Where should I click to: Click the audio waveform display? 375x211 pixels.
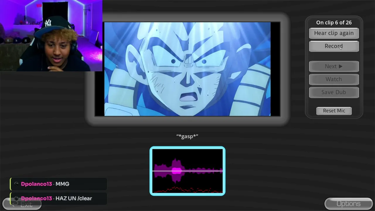click(x=187, y=171)
